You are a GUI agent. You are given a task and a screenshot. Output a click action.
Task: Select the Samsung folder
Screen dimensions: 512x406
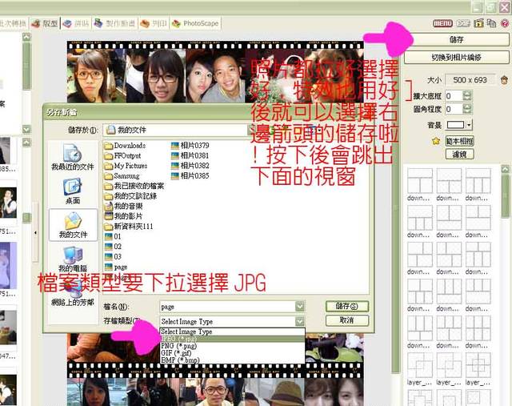[x=122, y=176]
